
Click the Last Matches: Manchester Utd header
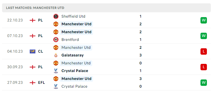click(35, 8)
